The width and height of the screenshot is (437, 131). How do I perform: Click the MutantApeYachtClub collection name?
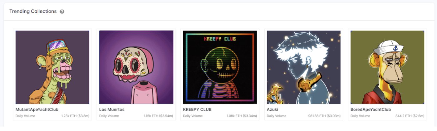tap(37, 109)
